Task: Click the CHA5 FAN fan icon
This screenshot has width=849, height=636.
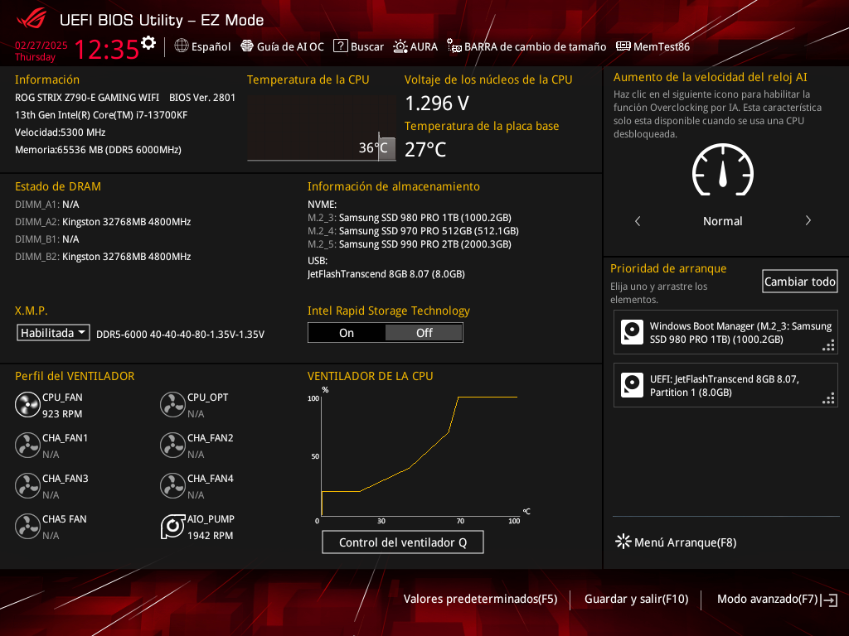Action: pyautogui.click(x=27, y=526)
